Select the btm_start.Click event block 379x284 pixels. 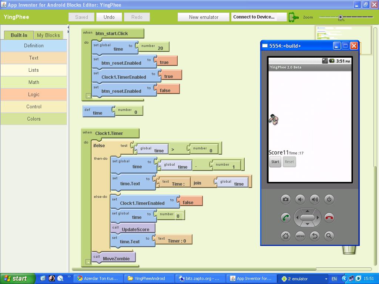[x=113, y=33]
